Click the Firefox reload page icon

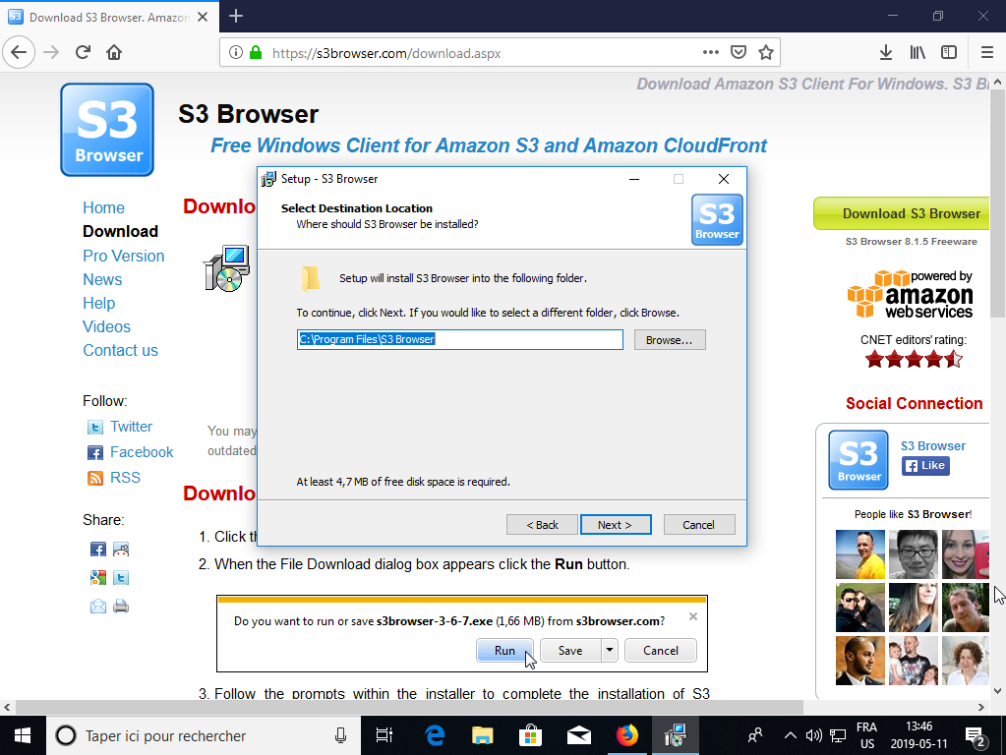83,53
